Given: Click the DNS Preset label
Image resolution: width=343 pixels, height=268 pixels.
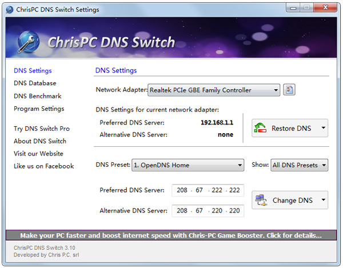Looking at the screenshot, I should tap(113, 165).
